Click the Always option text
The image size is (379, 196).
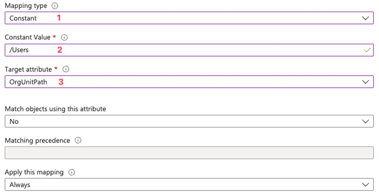[20, 185]
